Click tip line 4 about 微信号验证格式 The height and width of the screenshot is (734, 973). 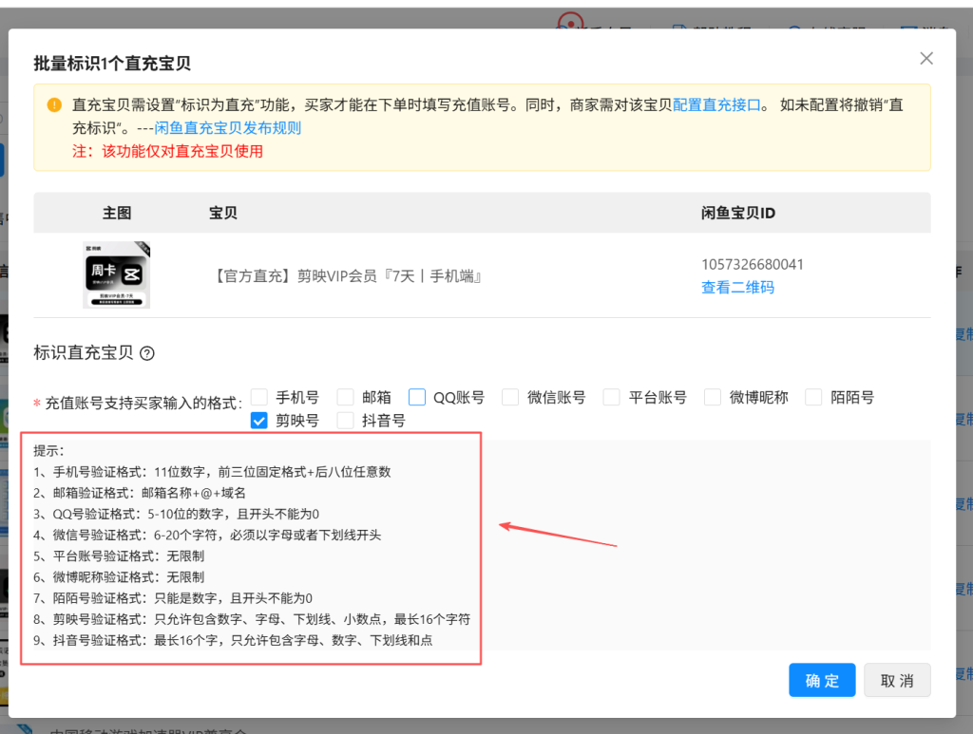pyautogui.click(x=207, y=535)
